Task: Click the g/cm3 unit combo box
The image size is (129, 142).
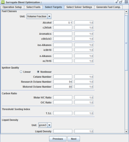Action: 45,125
